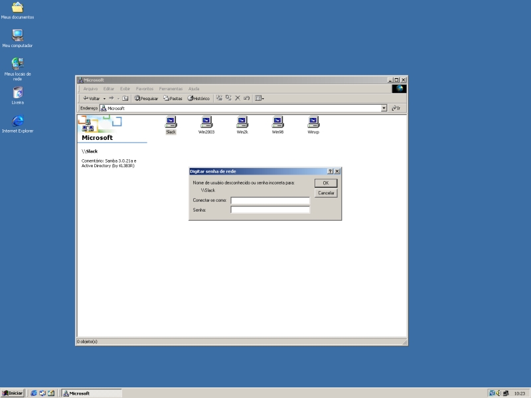Open the Histórico toolbar button
The width and height of the screenshot is (531, 398).
click(198, 98)
